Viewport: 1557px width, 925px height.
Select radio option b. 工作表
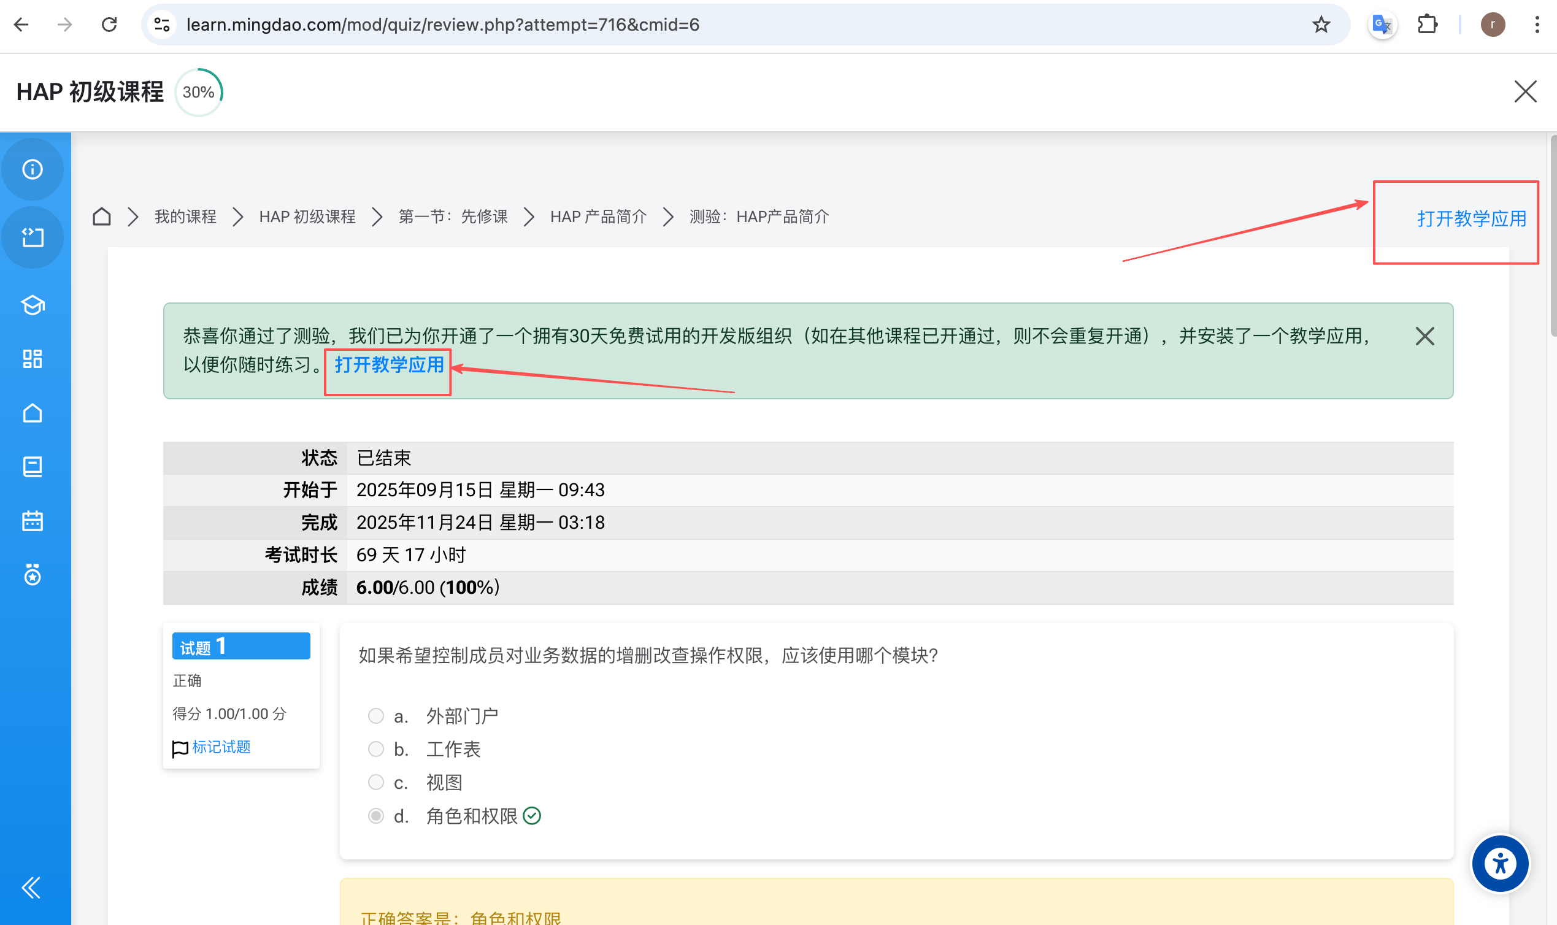tap(376, 748)
